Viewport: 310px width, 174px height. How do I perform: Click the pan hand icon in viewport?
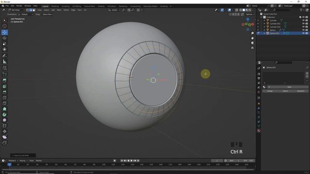coord(252,38)
